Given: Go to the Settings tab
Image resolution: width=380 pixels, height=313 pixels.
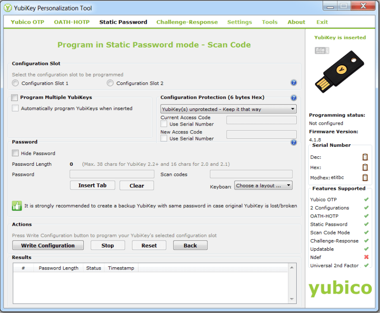Looking at the screenshot, I should 240,22.
